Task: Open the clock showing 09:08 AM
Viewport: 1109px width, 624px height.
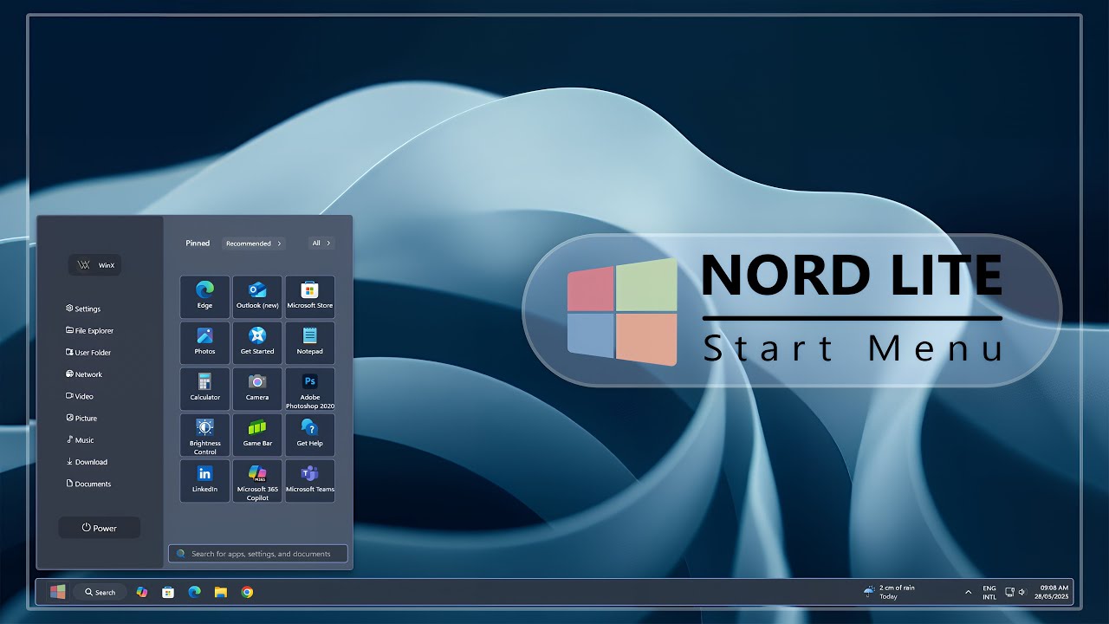Action: coord(1054,592)
